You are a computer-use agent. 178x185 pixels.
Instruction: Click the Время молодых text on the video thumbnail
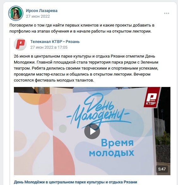(111, 148)
